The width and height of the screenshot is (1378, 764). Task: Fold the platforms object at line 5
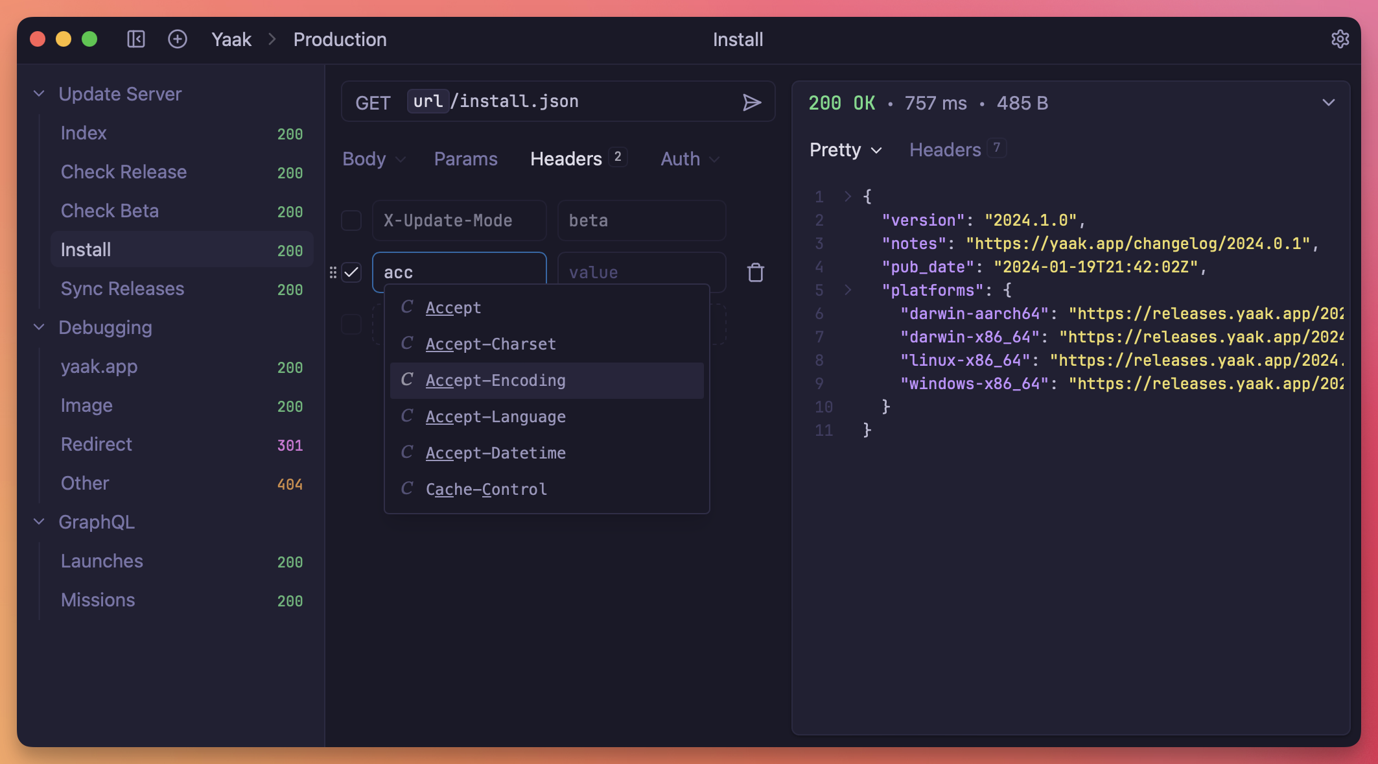click(847, 290)
